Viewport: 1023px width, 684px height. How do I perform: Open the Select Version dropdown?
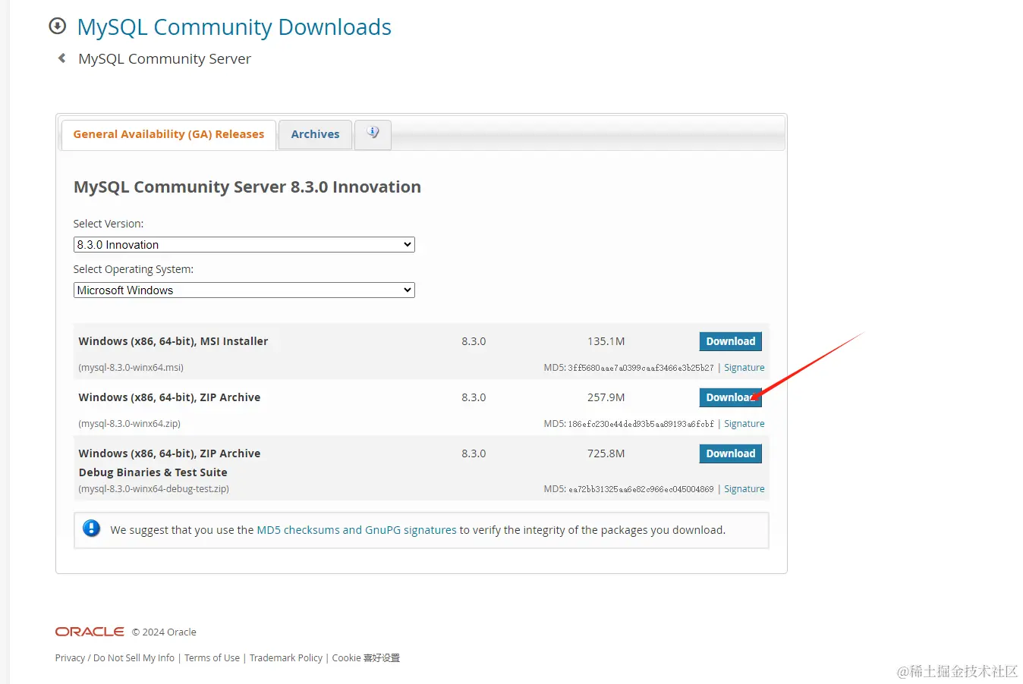coord(244,245)
